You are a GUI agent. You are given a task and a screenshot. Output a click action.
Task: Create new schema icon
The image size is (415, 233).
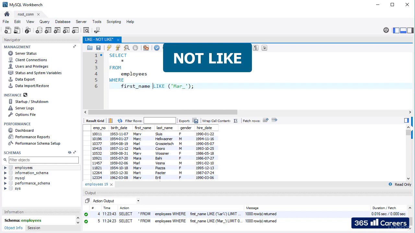pyautogui.click(x=39, y=30)
